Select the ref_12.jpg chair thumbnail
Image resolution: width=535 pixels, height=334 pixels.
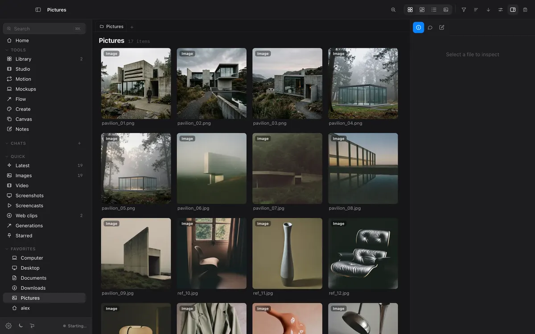(x=363, y=253)
